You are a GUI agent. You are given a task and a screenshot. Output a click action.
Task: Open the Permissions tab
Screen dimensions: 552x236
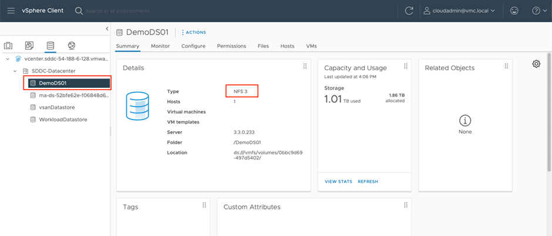coord(231,46)
